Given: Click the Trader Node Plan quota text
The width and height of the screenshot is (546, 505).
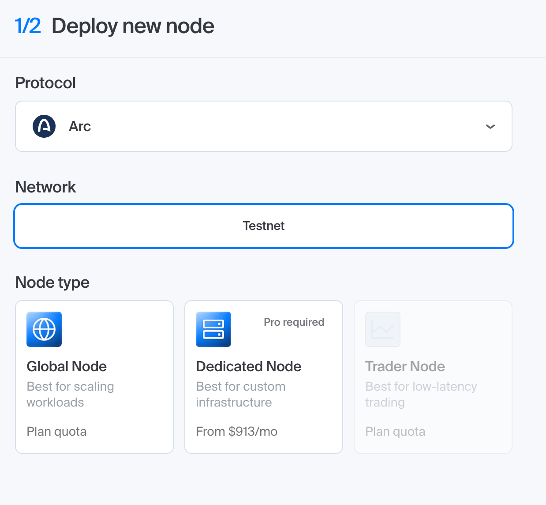Looking at the screenshot, I should (395, 431).
